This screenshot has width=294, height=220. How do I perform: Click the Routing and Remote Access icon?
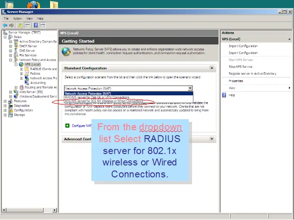click(x=22, y=88)
